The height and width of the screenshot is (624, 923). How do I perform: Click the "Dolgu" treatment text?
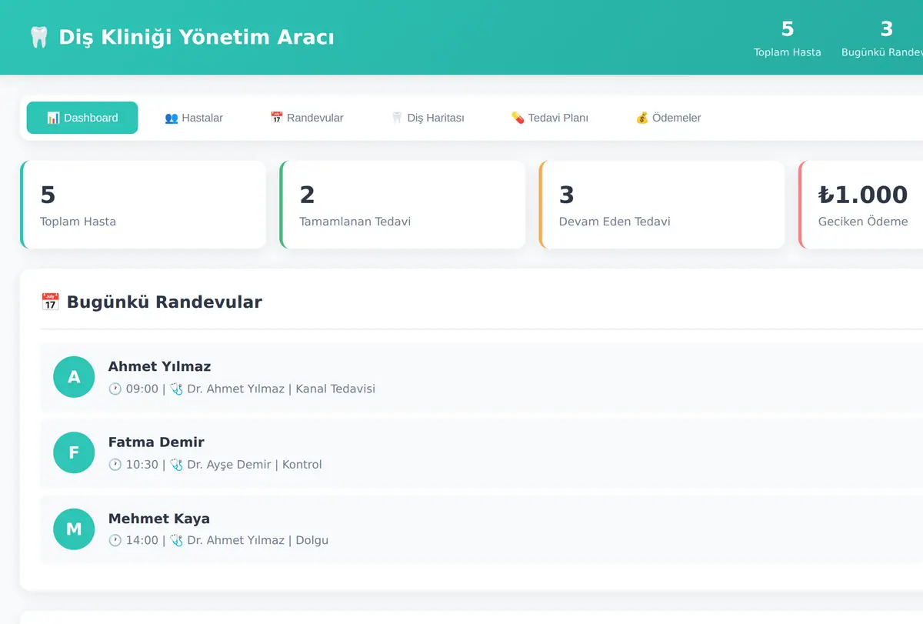(312, 540)
